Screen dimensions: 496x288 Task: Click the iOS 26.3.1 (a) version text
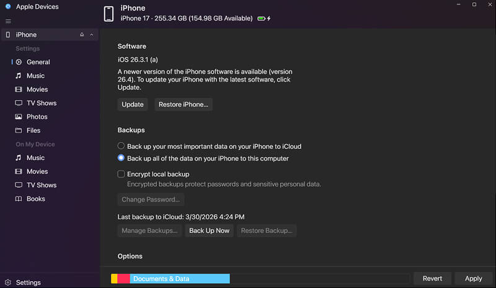tap(138, 59)
